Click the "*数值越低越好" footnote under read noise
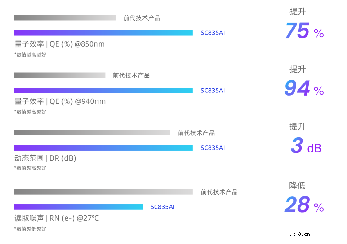The height and width of the screenshot is (244, 347). click(30, 229)
